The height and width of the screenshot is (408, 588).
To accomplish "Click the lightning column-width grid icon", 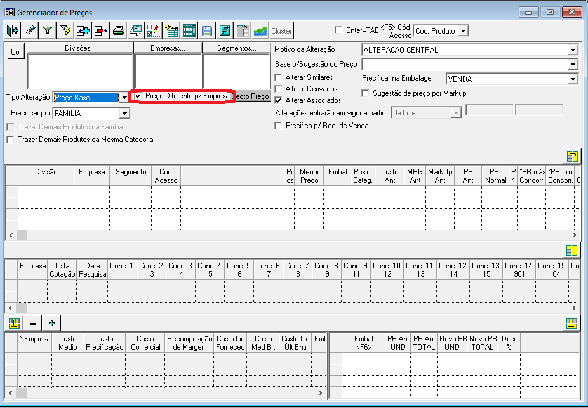I will (x=171, y=30).
